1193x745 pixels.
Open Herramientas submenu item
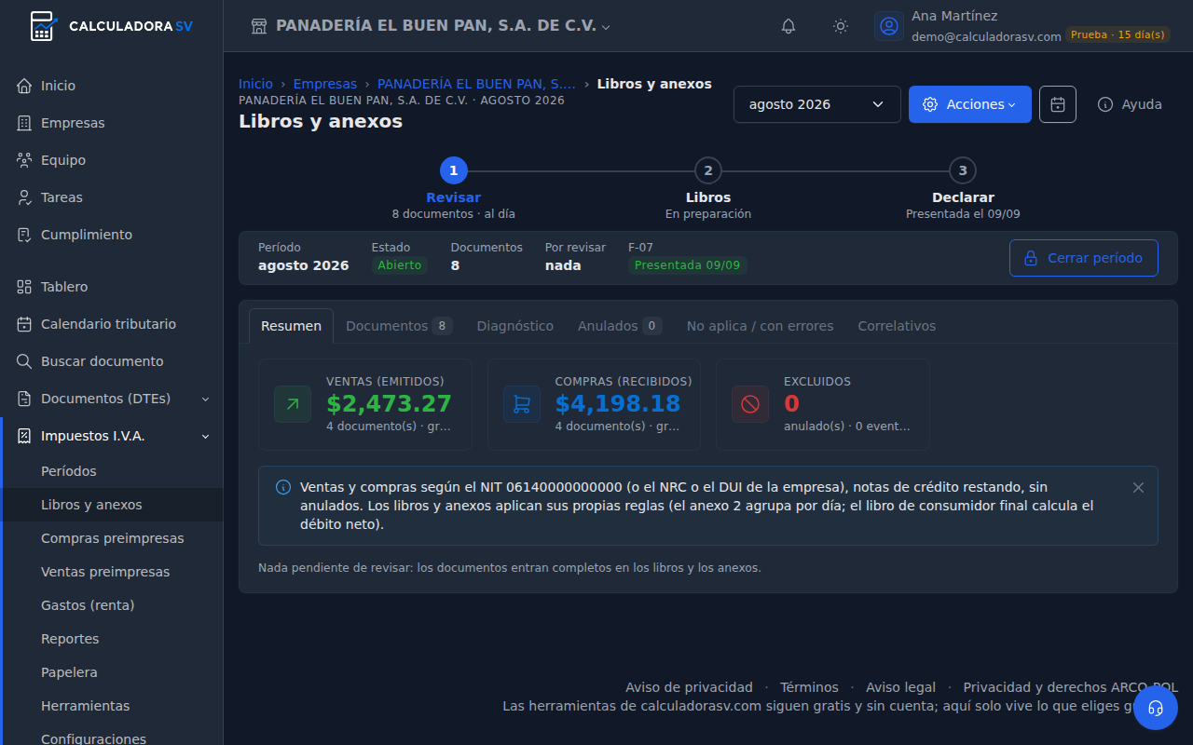tap(112, 706)
